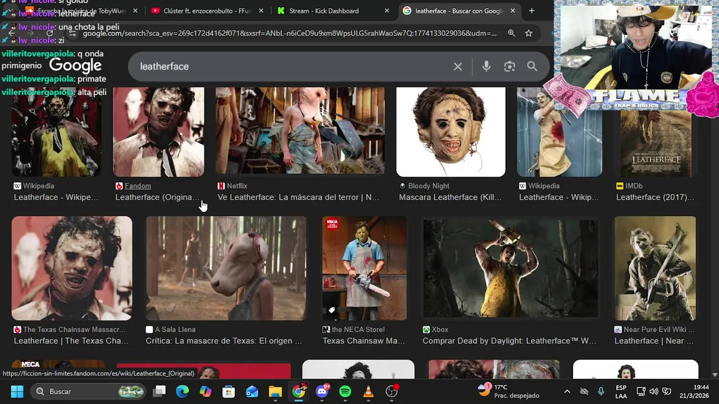Open a new browser tab
This screenshot has height=404, width=719.
pos(531,11)
